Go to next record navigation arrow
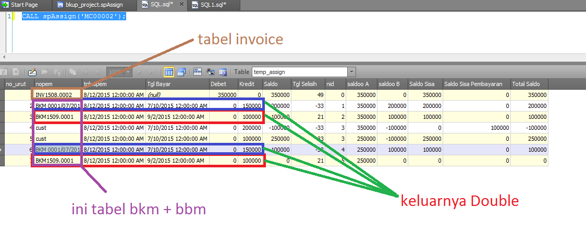The height and width of the screenshot is (232, 586). (140, 72)
